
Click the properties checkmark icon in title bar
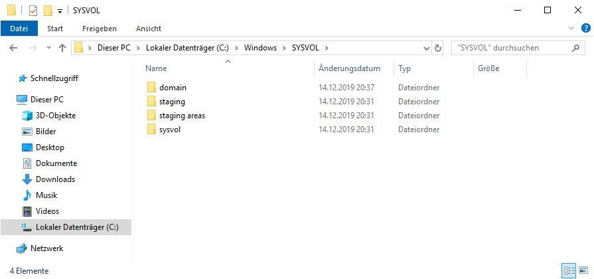[x=33, y=11]
